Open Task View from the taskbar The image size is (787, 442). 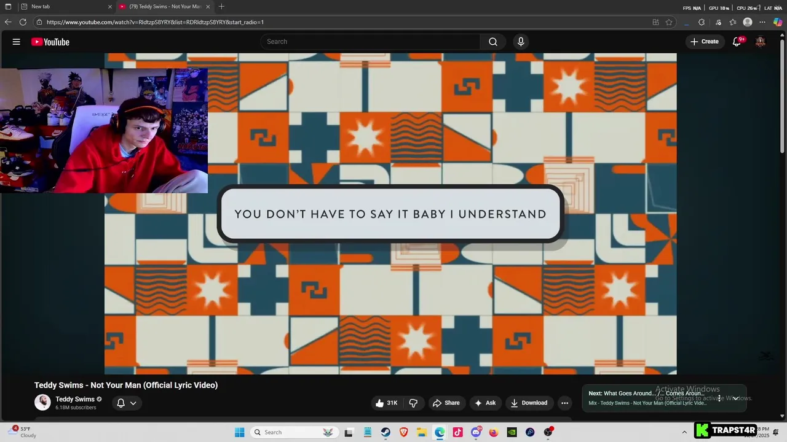349,432
